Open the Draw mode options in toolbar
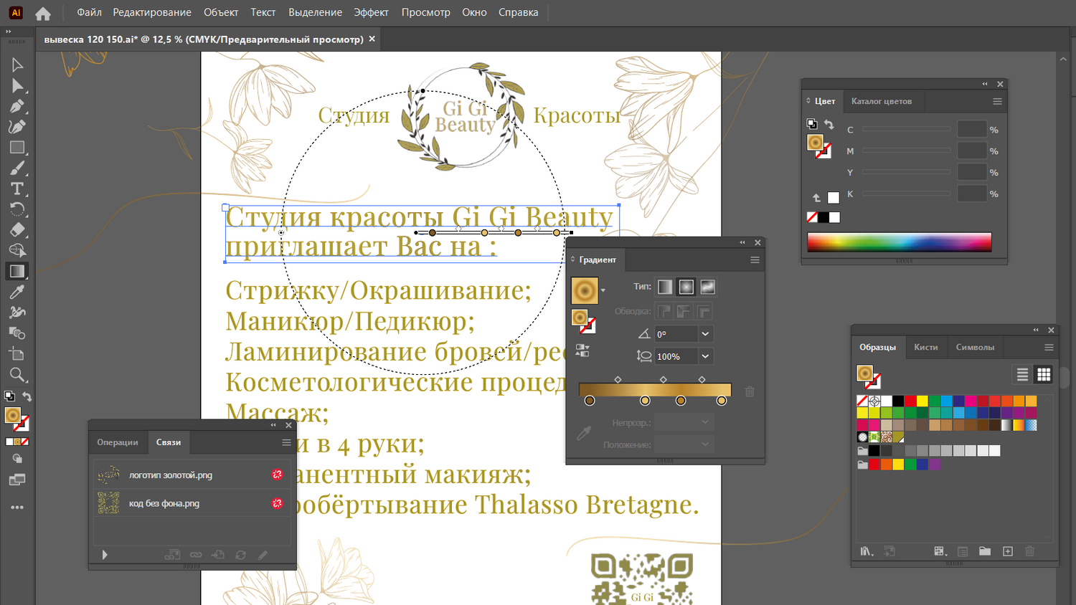 [x=17, y=459]
